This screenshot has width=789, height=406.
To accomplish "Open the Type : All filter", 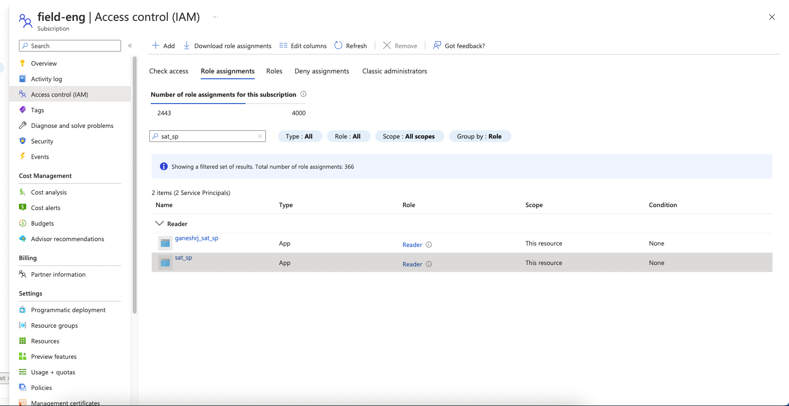I will (299, 136).
